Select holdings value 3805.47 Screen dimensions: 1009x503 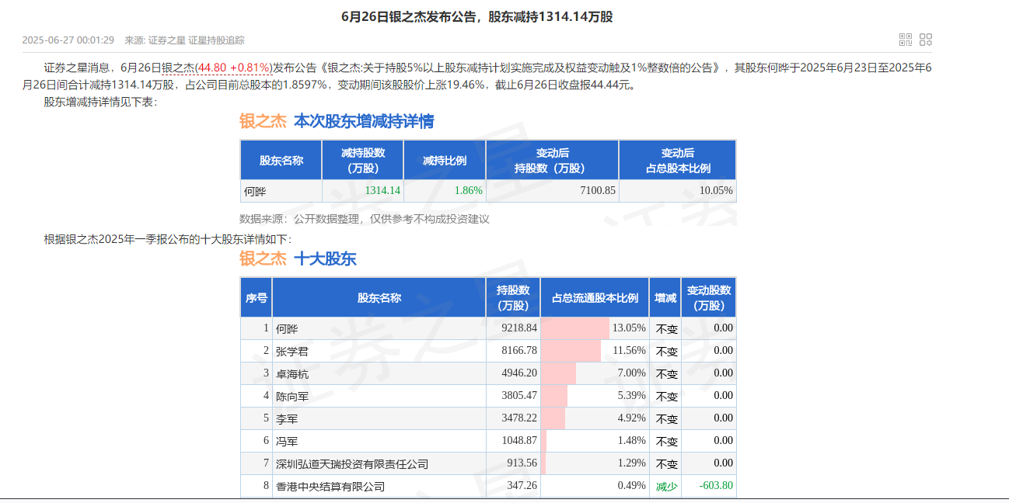pyautogui.click(x=519, y=395)
